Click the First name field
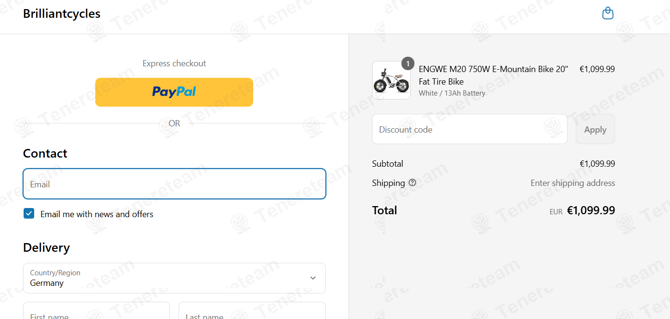The width and height of the screenshot is (670, 319). tap(96, 311)
